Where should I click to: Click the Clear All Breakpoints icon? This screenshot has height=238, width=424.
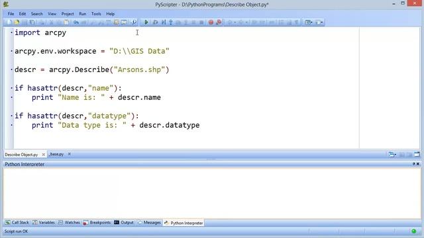coord(219,22)
